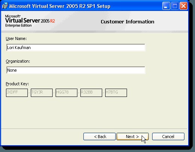Select the H7BTG product key box
This screenshot has width=195, height=152.
(116, 93)
